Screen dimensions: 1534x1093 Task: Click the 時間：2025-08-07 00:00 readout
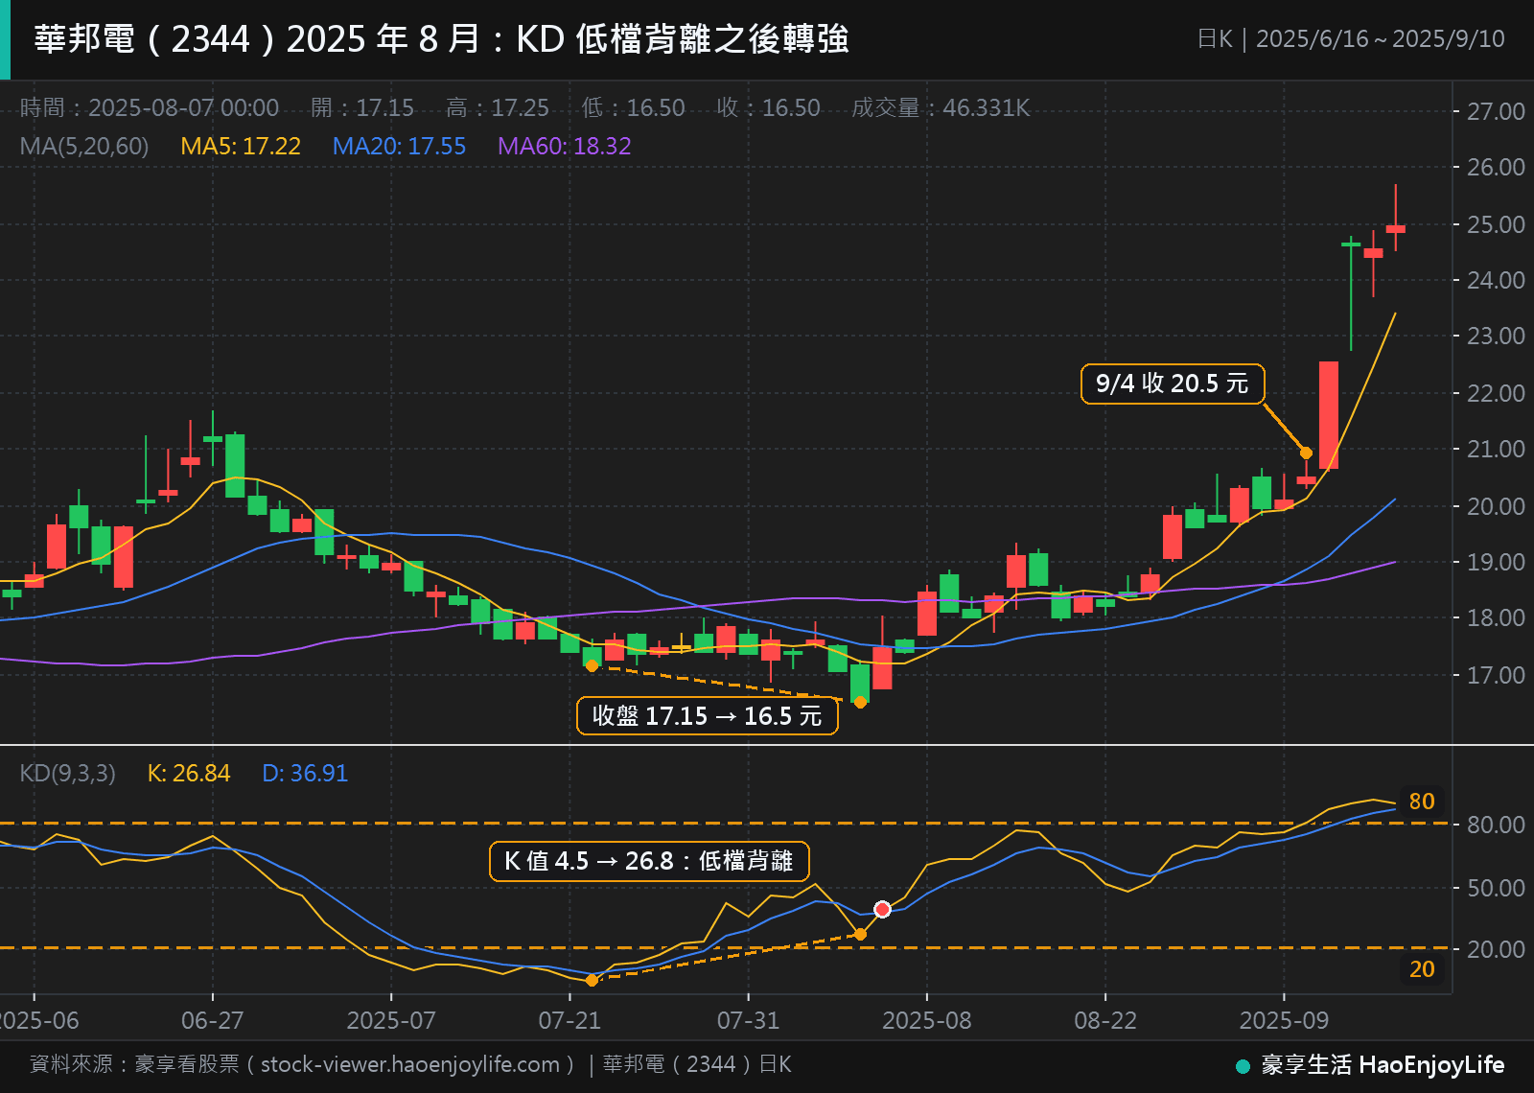pos(150,107)
